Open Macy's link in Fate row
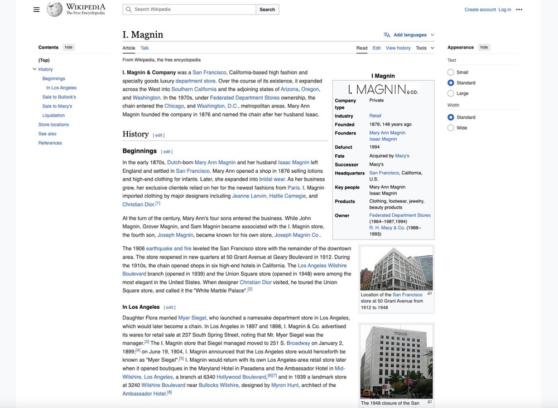Image resolution: width=558 pixels, height=408 pixels. click(x=402, y=156)
